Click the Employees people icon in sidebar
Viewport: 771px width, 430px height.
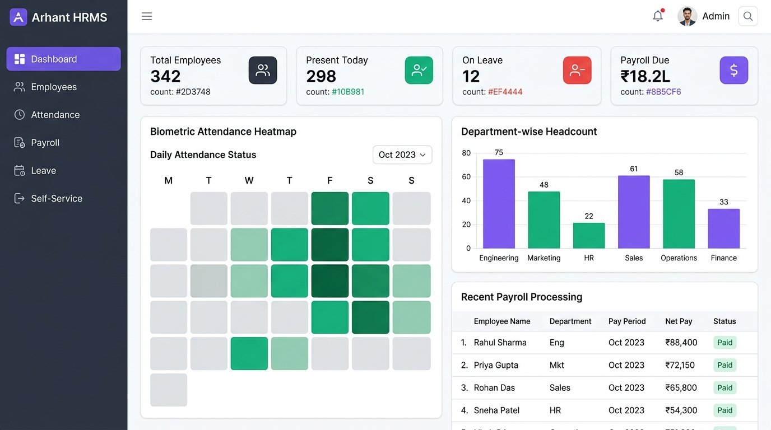coord(20,87)
